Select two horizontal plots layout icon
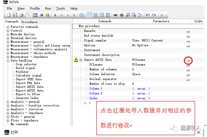 [x=102, y=15]
